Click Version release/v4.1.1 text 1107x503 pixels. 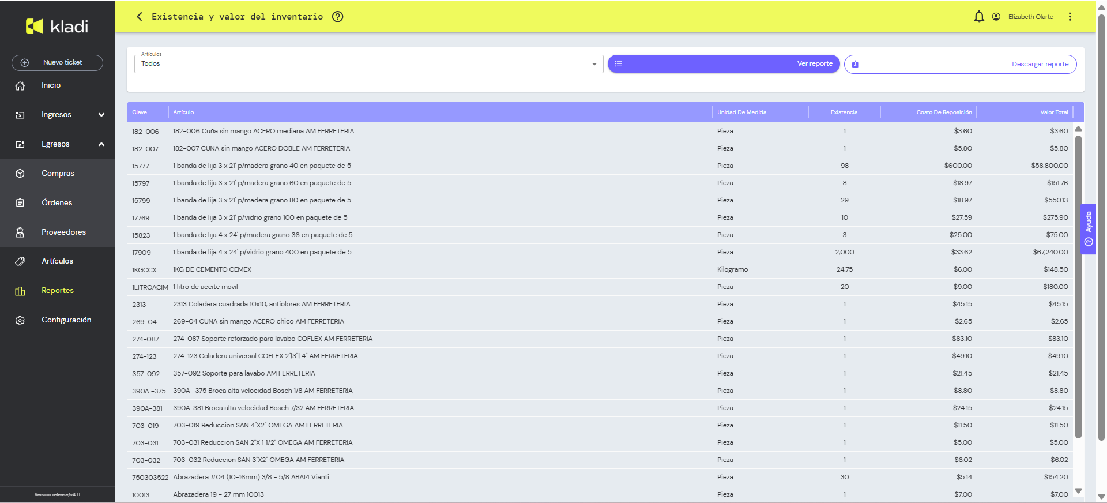(57, 494)
